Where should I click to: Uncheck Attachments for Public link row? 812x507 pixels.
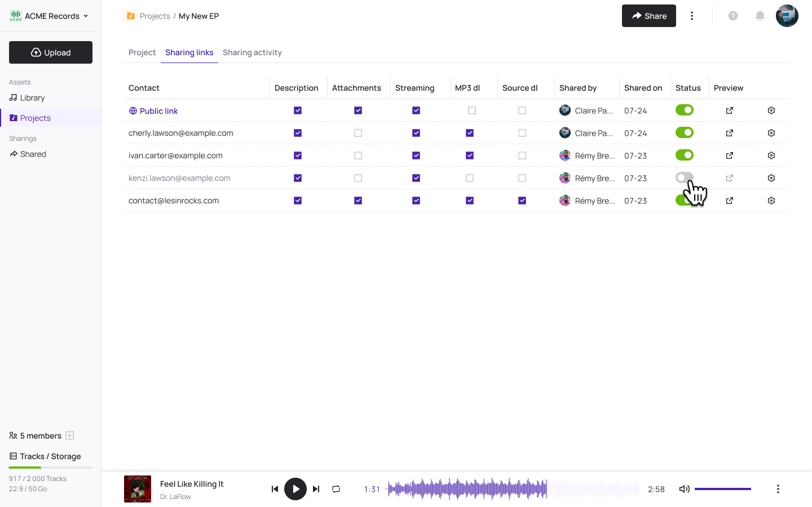click(358, 110)
